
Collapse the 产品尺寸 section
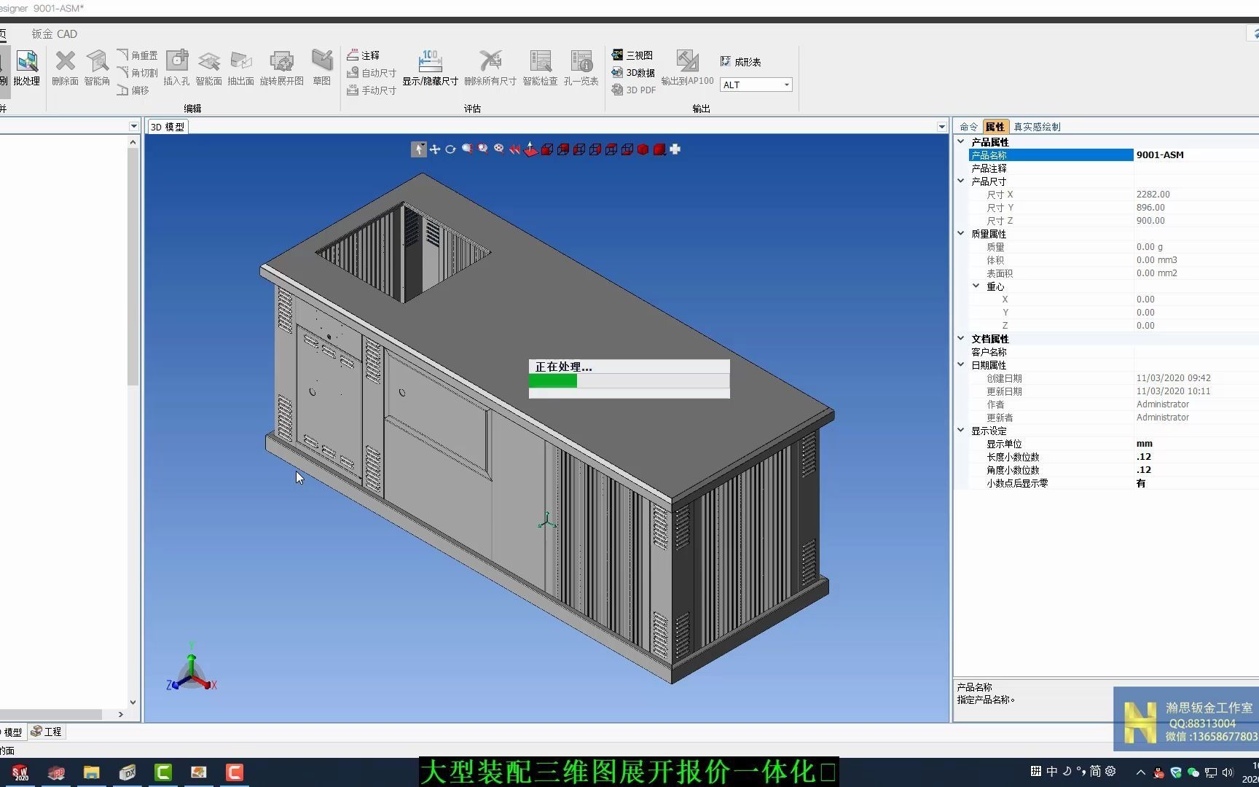pyautogui.click(x=961, y=181)
